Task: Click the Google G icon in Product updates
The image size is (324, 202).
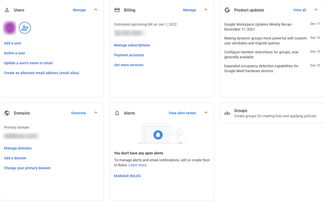Action: (227, 10)
